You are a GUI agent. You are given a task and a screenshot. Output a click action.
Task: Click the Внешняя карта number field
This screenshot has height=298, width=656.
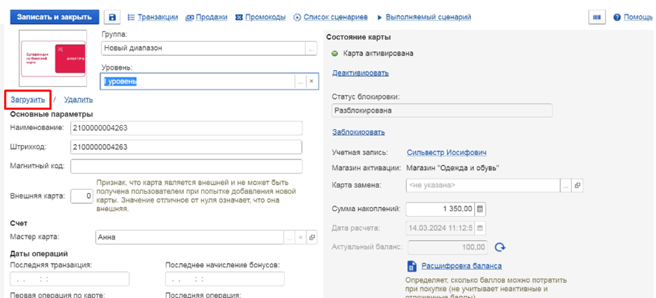[81, 196]
